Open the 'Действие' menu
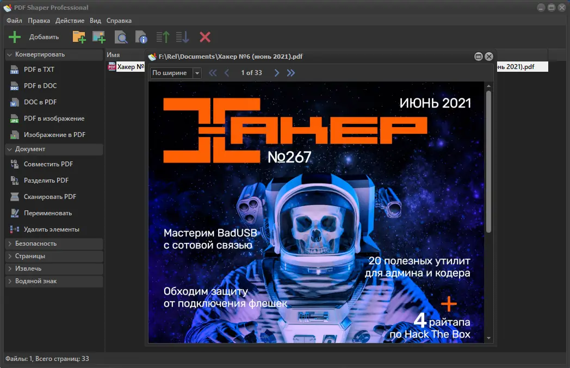The width and height of the screenshot is (570, 368). point(70,21)
